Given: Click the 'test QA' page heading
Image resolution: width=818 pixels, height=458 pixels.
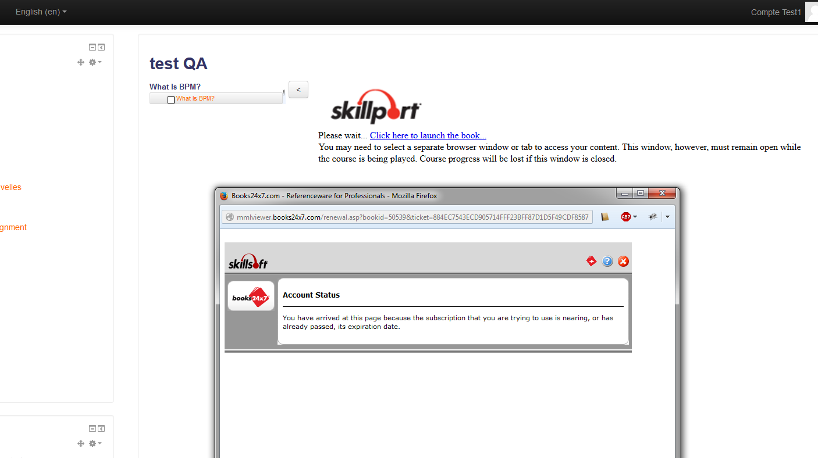Looking at the screenshot, I should [x=179, y=63].
